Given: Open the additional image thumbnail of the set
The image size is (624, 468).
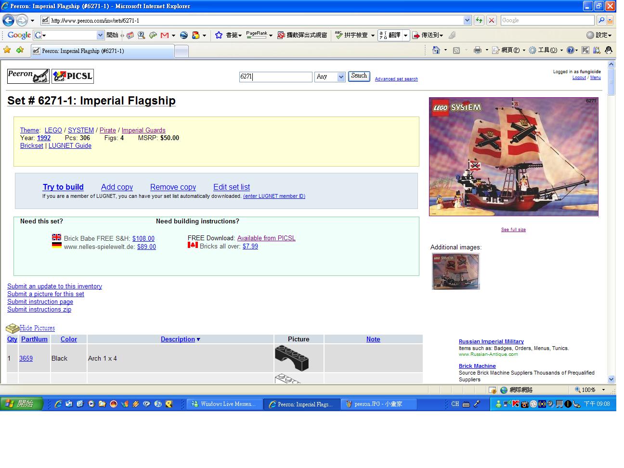Looking at the screenshot, I should pyautogui.click(x=456, y=272).
